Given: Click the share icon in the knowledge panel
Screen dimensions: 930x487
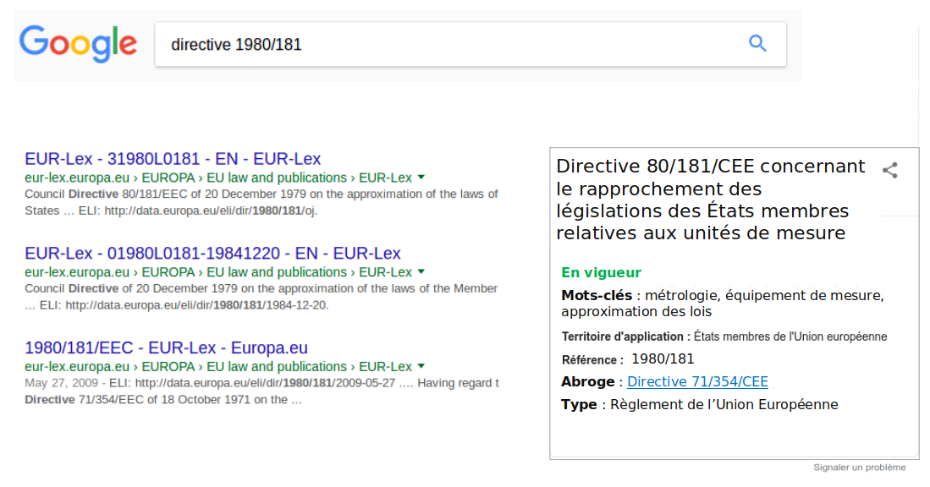Looking at the screenshot, I should coord(889,171).
